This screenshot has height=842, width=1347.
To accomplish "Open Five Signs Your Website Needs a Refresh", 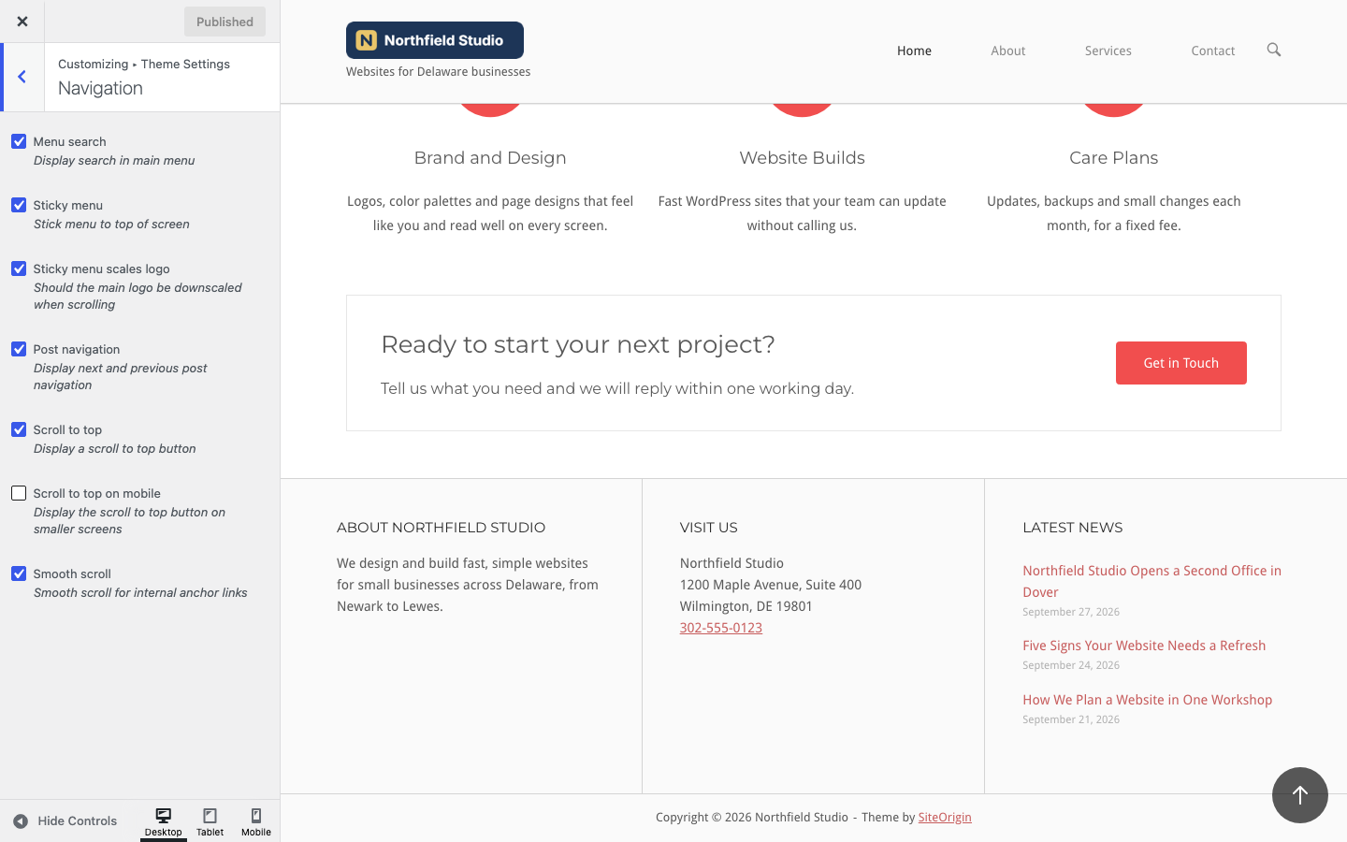I will (x=1144, y=646).
